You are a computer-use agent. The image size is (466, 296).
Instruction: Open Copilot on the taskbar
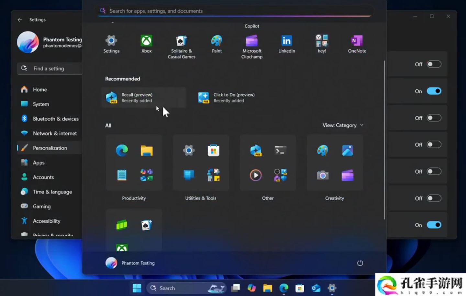[x=252, y=288]
